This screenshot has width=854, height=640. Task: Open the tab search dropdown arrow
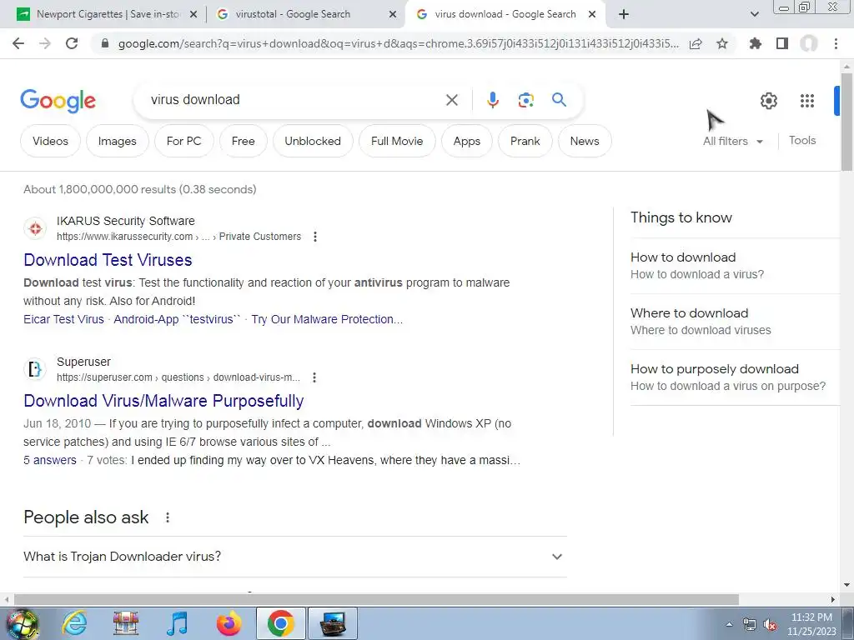(x=754, y=15)
